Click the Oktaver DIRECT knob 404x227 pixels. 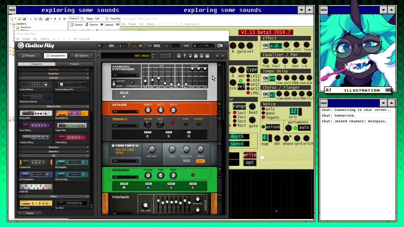point(148,110)
